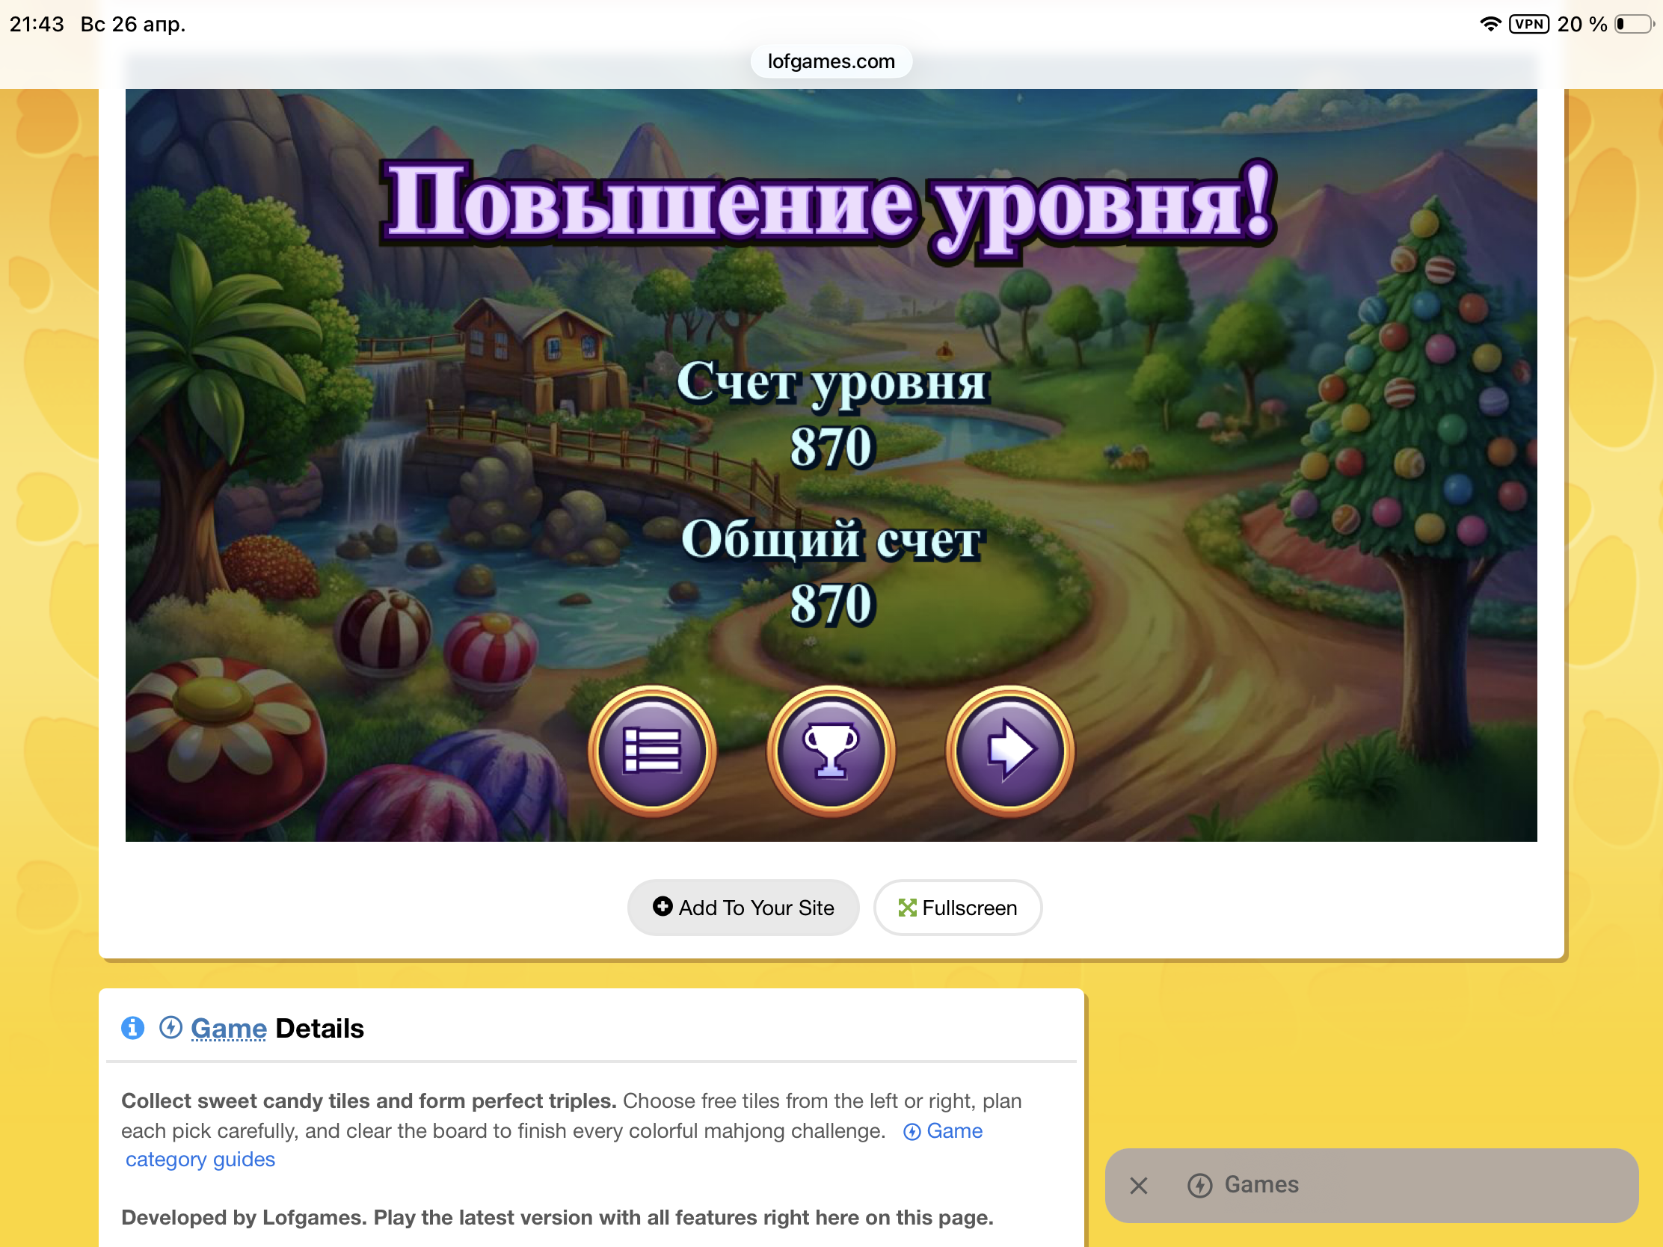Dismiss the Games banner with X
1663x1247 pixels.
pyautogui.click(x=1138, y=1186)
